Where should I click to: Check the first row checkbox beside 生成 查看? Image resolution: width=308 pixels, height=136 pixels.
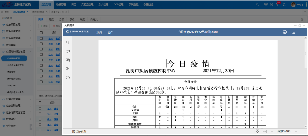pos(41,38)
